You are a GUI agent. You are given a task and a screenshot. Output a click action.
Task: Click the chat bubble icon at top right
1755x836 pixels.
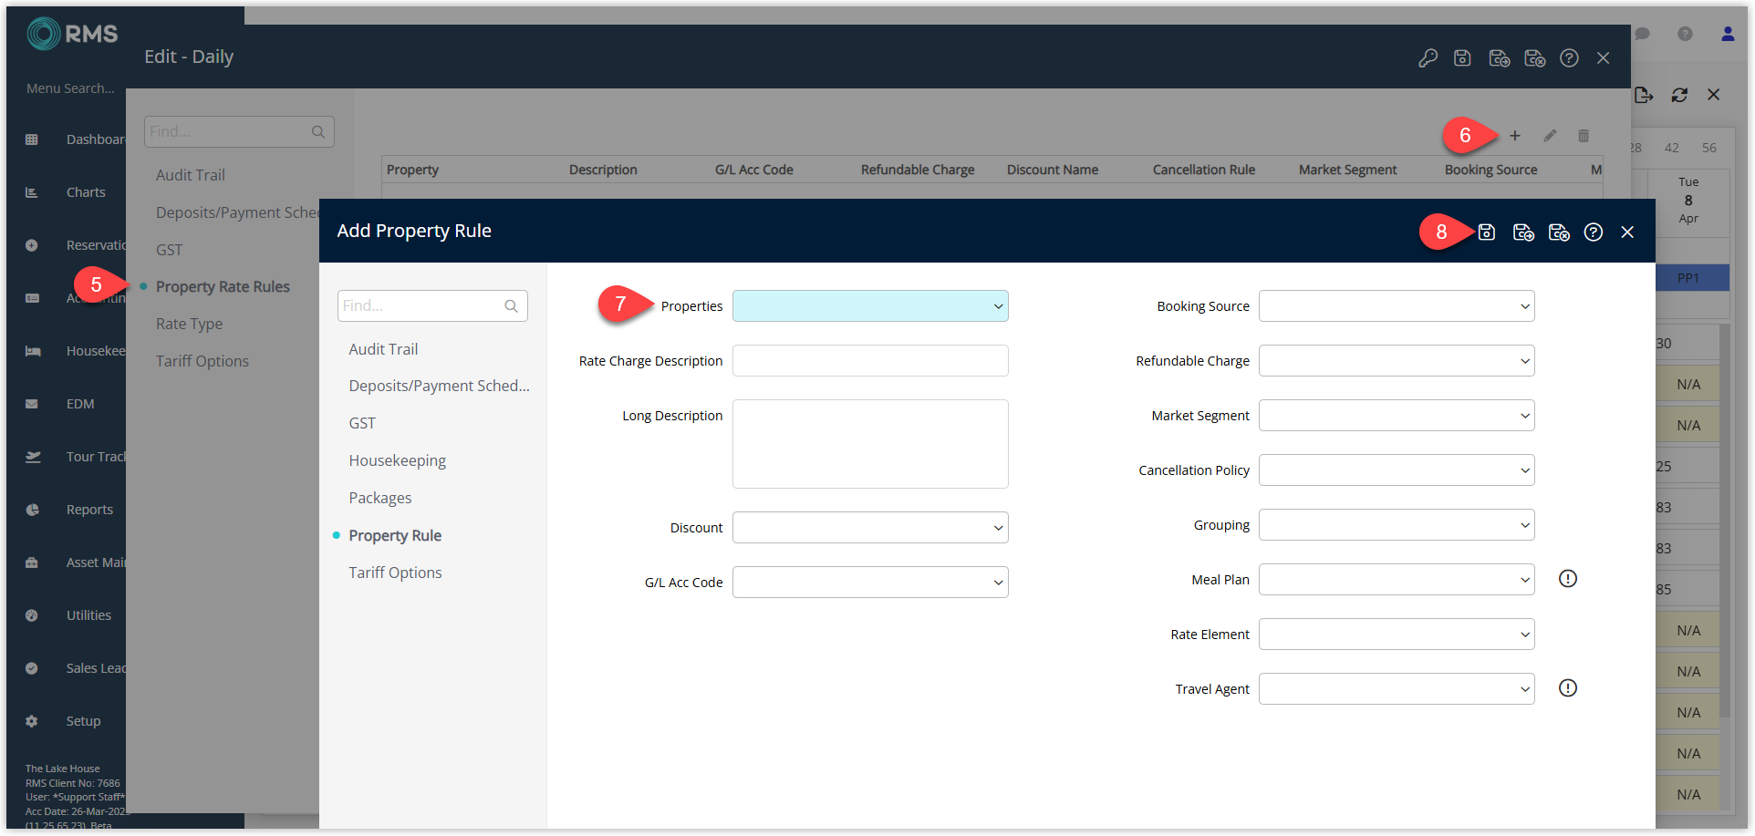tap(1643, 34)
